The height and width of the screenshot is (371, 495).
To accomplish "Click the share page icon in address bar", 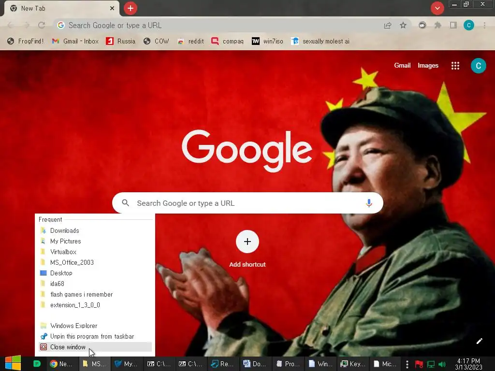I will point(388,25).
